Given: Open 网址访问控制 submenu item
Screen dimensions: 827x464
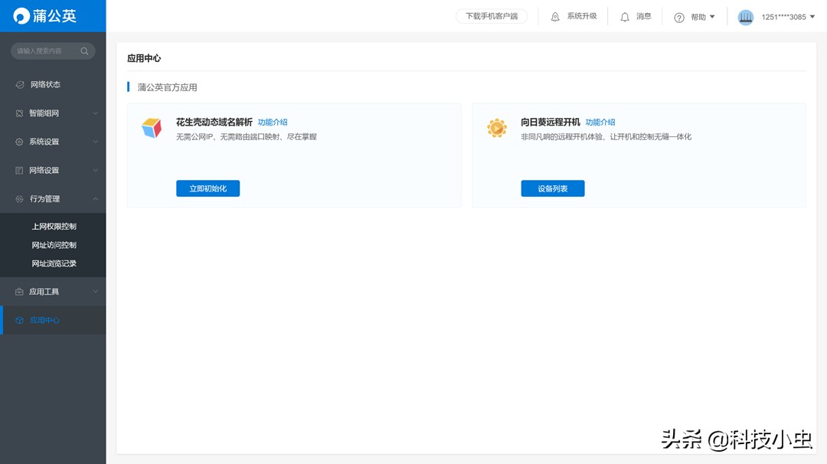Looking at the screenshot, I should [54, 245].
